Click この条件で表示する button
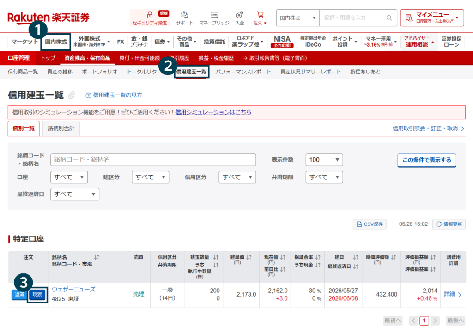Viewport: 473px width, 333px height. (x=426, y=160)
